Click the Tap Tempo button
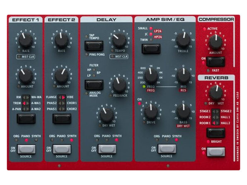The height and width of the screenshot is (185, 247). (94, 46)
